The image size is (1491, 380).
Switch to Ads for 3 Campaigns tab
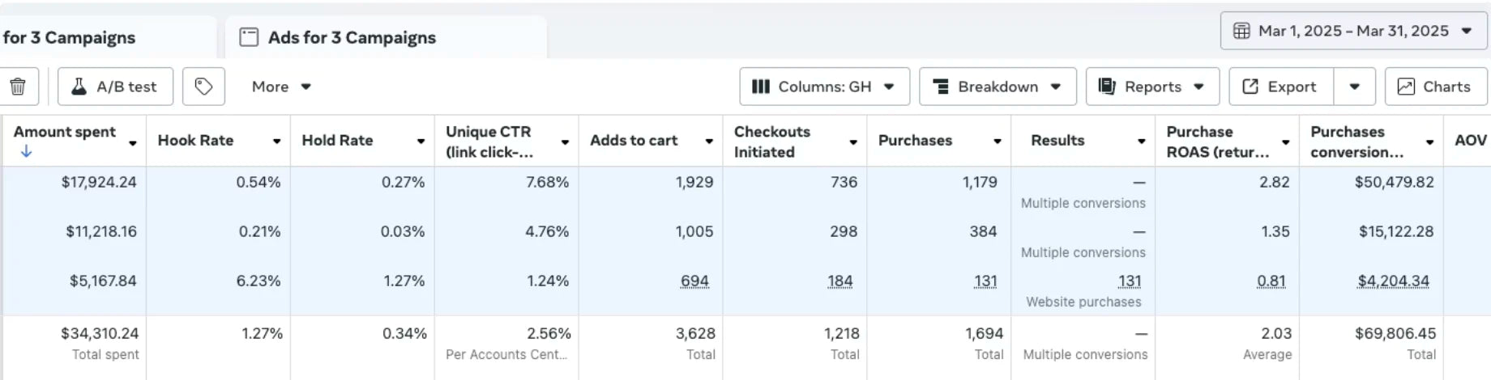tap(351, 37)
